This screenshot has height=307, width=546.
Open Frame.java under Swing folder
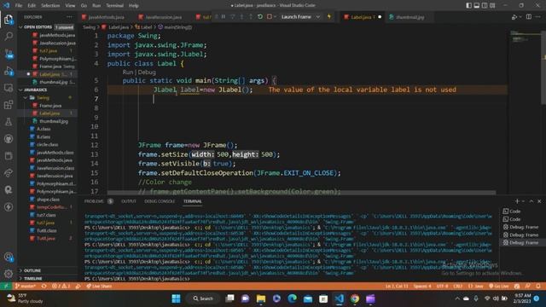tap(50, 106)
